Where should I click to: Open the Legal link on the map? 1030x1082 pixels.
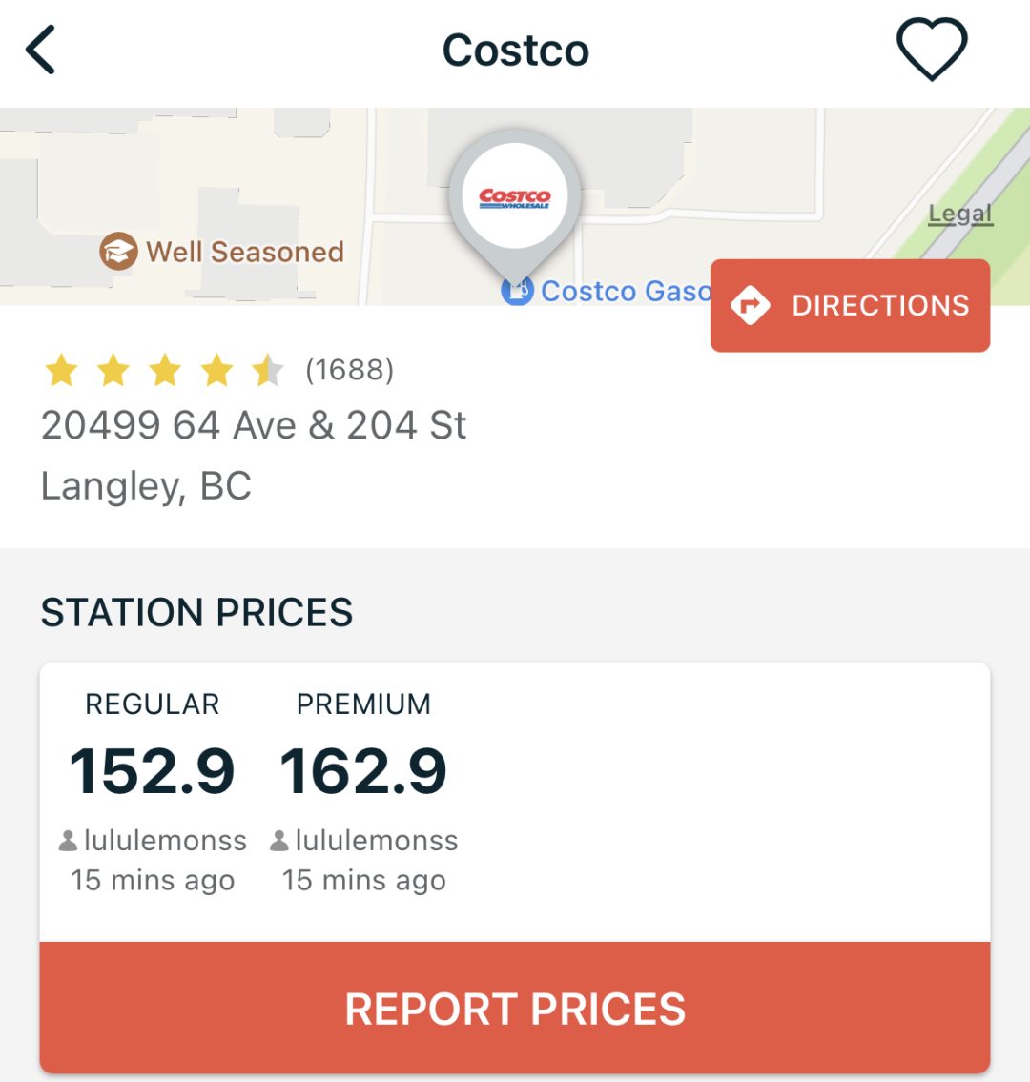tap(960, 214)
